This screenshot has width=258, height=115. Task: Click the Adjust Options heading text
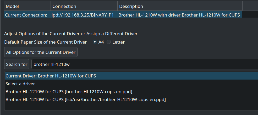coord(71,34)
